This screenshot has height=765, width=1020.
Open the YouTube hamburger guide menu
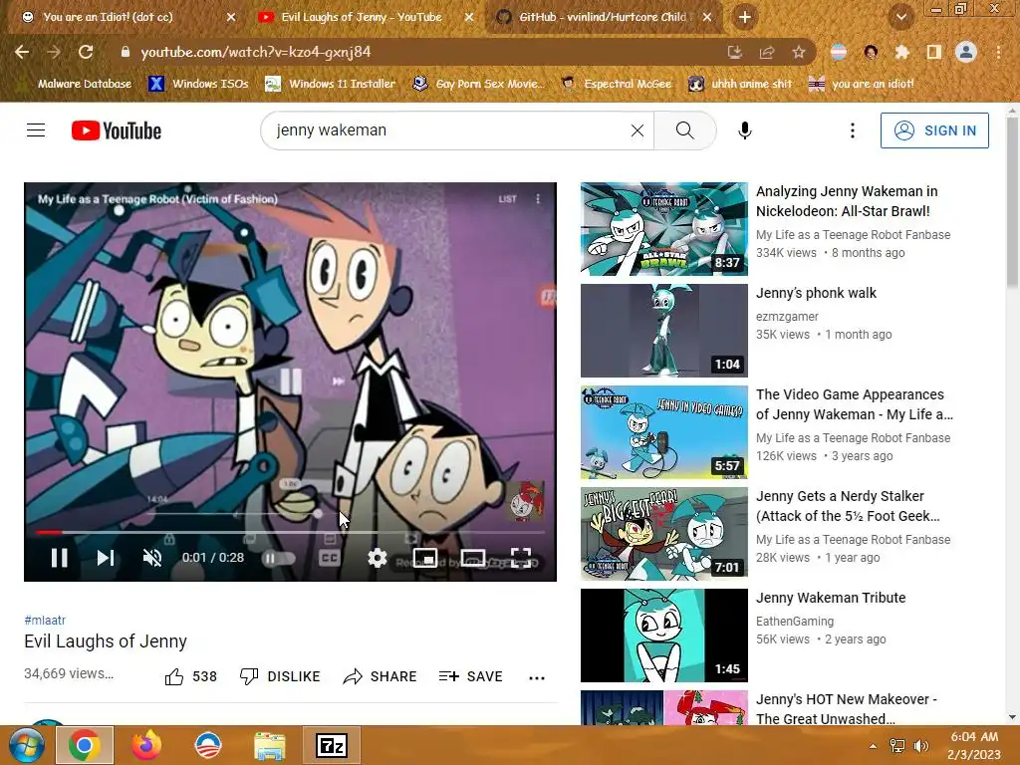(x=36, y=130)
